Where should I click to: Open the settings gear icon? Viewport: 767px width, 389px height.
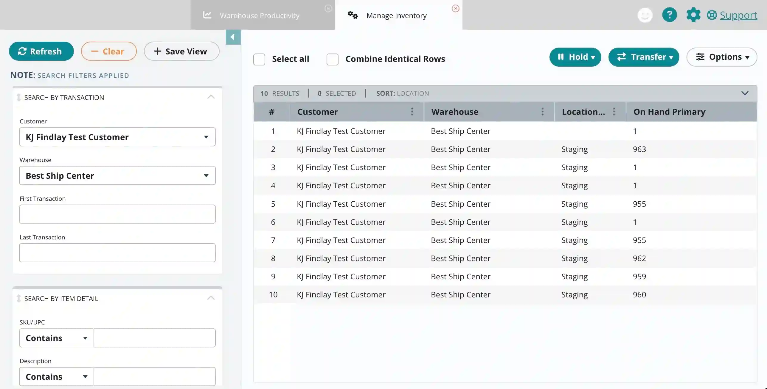click(x=693, y=15)
